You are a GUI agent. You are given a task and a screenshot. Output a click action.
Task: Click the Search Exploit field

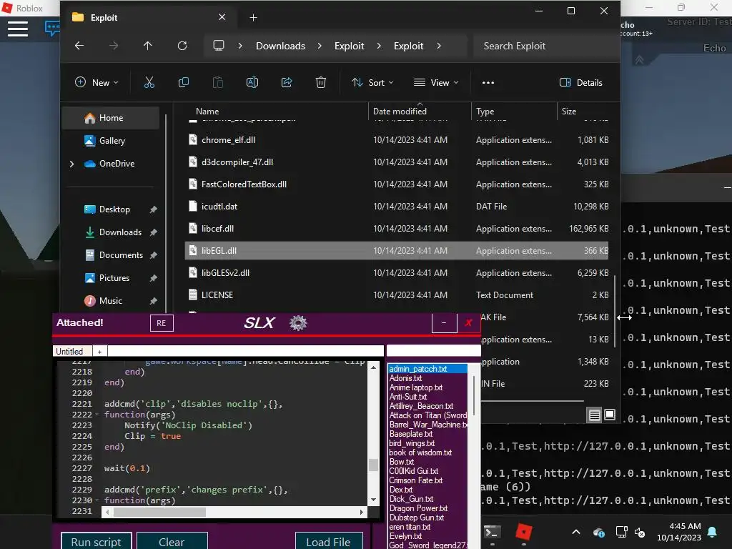(546, 46)
